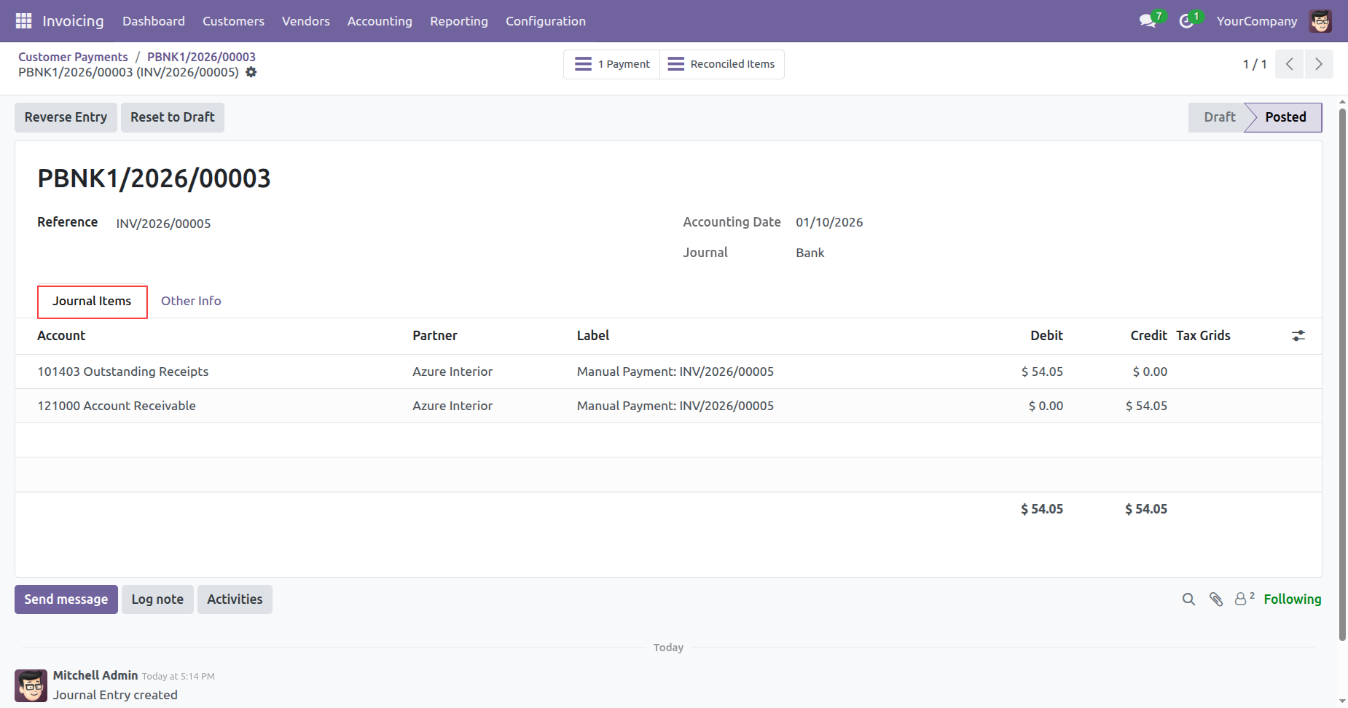Open the activities clock icon
The width and height of the screenshot is (1348, 708).
[1186, 21]
